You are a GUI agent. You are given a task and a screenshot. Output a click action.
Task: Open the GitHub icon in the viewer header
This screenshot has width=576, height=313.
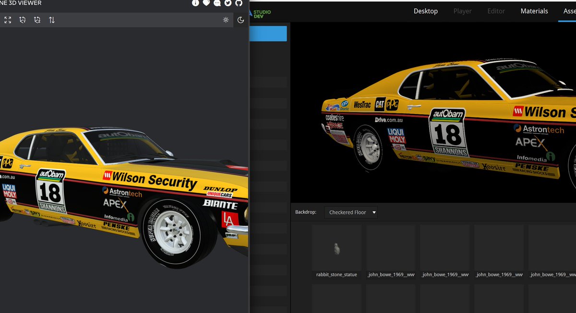point(238,3)
